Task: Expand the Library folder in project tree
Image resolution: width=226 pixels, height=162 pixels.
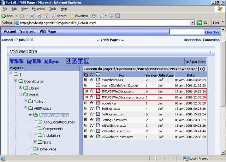Action: click(20, 88)
